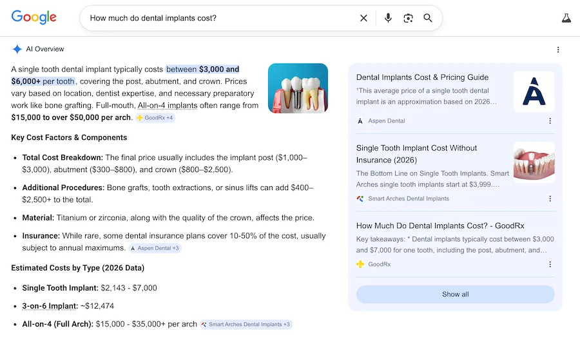
Task: Click the 'Single Tooth Implant:' price line
Action: (90, 288)
